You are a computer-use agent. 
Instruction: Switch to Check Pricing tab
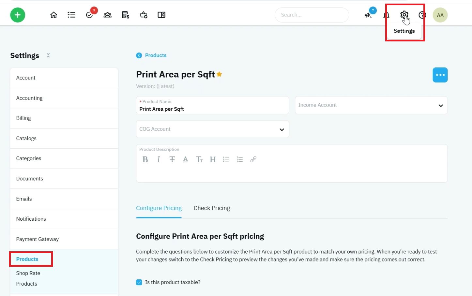pyautogui.click(x=212, y=208)
